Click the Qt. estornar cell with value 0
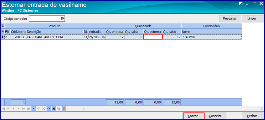The width and height of the screenshot is (265, 120). tap(153, 37)
